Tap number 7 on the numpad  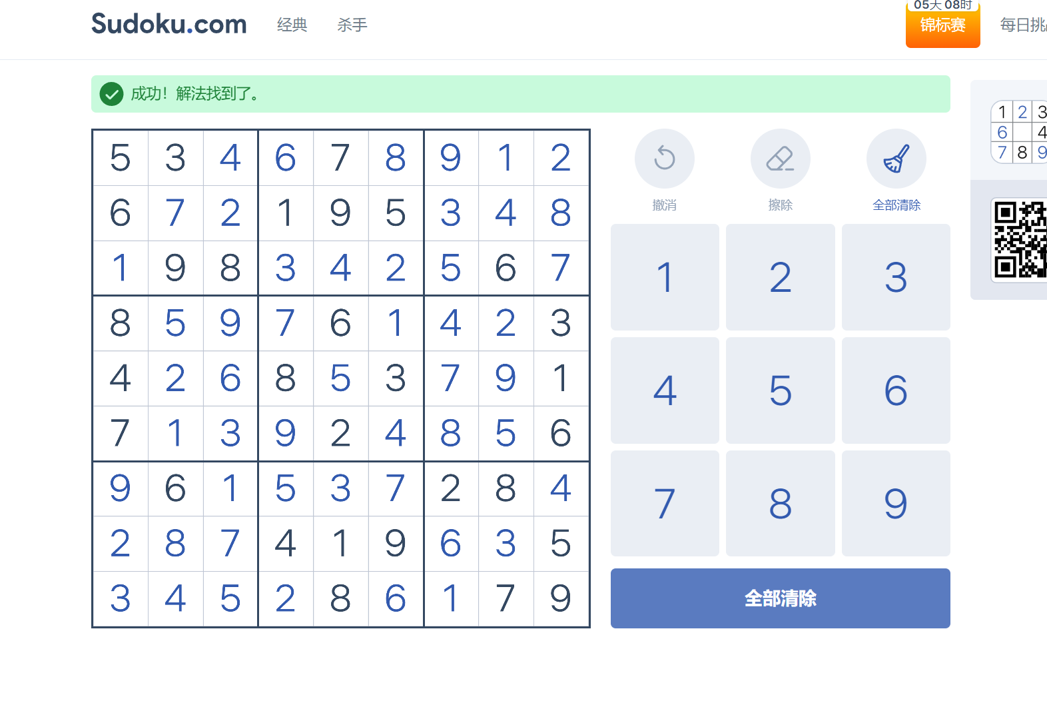665,503
